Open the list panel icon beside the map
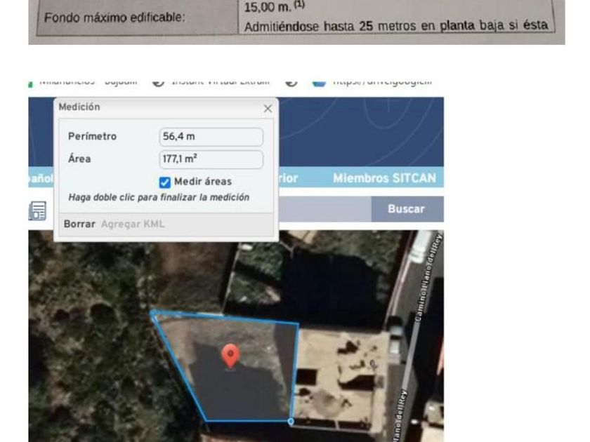This screenshot has height=442, width=590. point(38,210)
